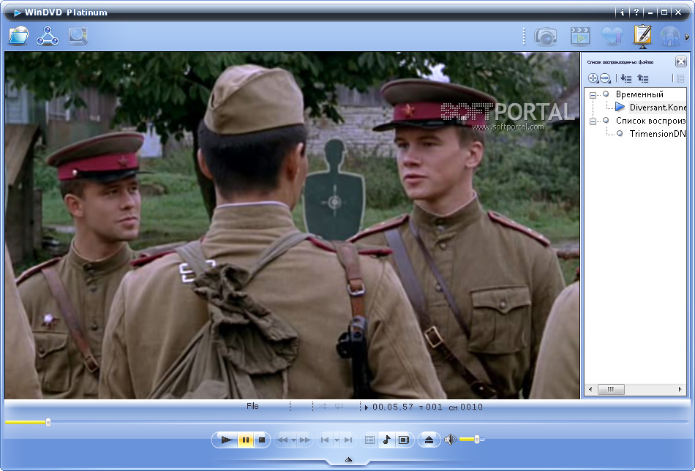Select the Временный playlist entry
The height and width of the screenshot is (471, 695).
tap(639, 94)
